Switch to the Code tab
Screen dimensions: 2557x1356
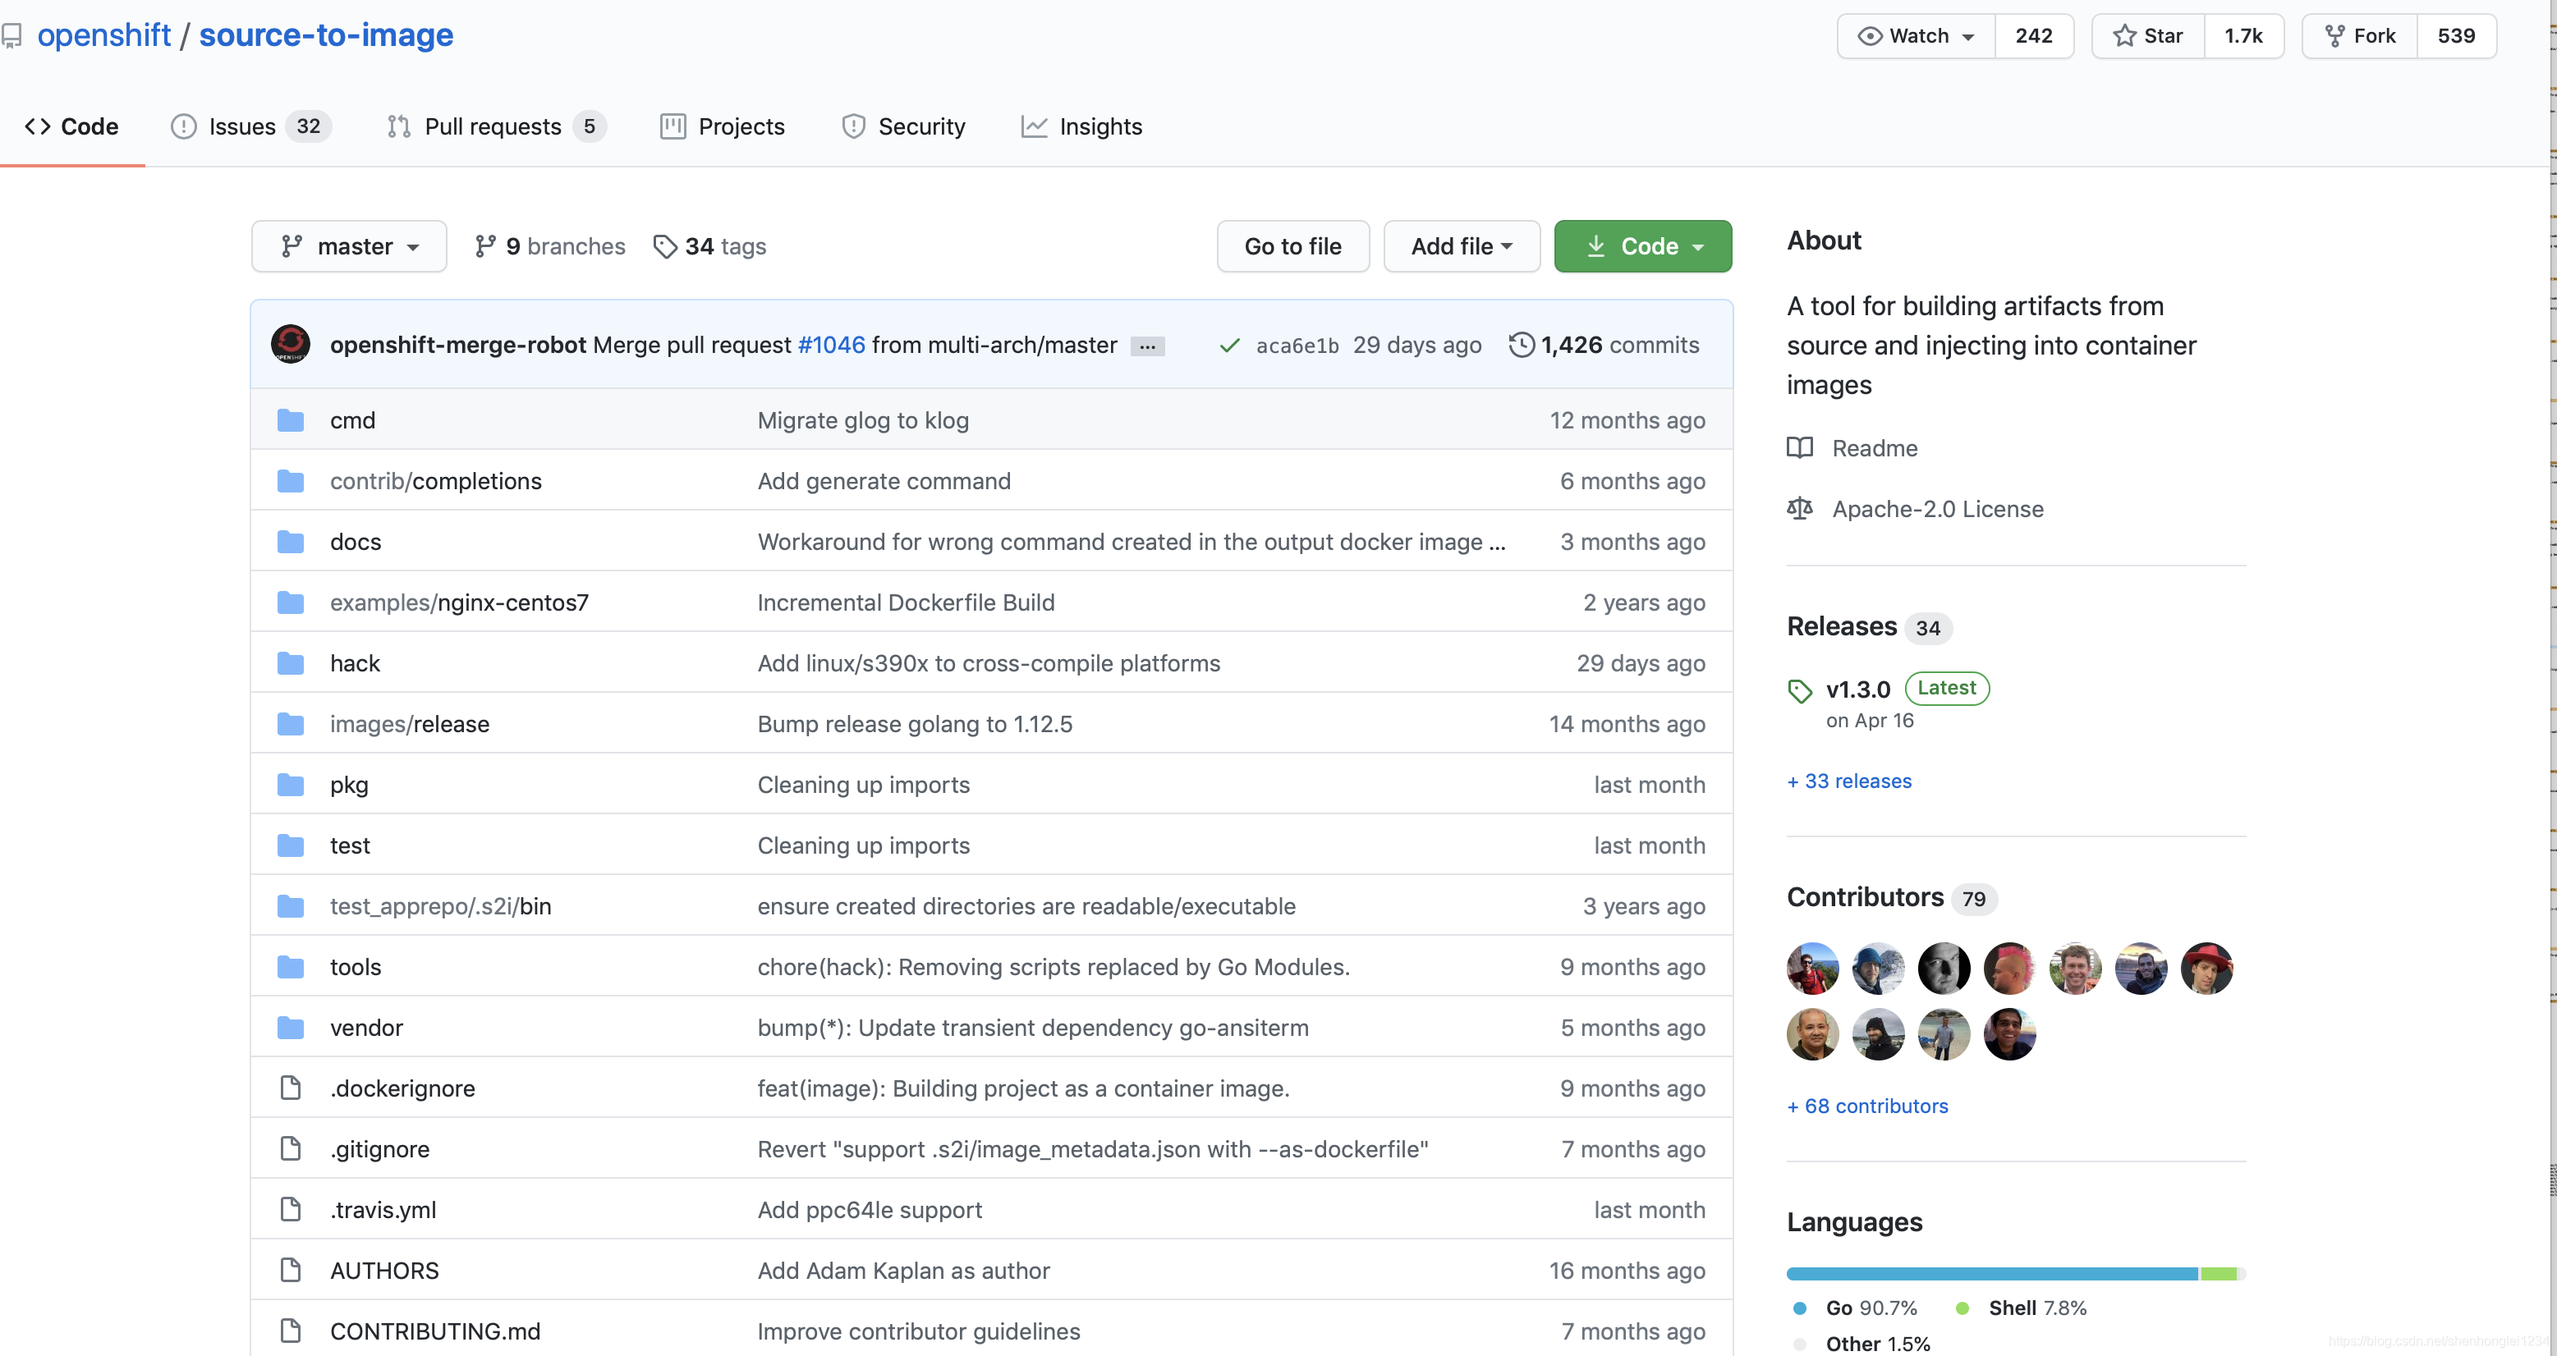71,127
